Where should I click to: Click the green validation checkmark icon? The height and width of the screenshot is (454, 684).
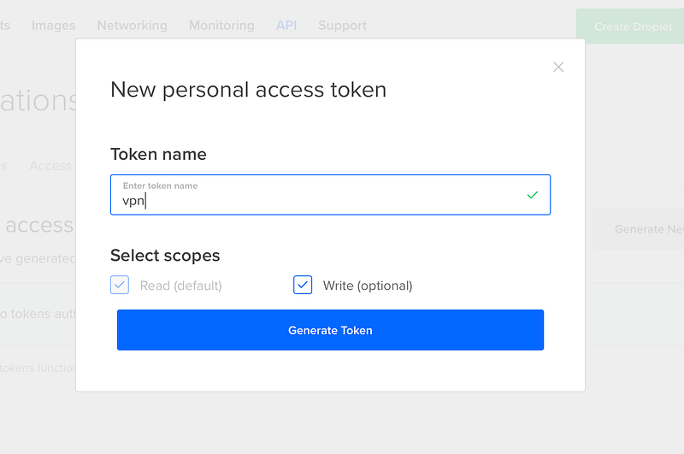[533, 195]
